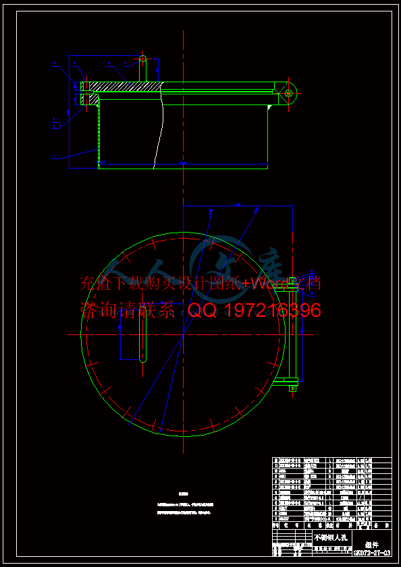Select the lifting handle eye atop the cover
The image size is (401, 567).
pyautogui.click(x=142, y=59)
